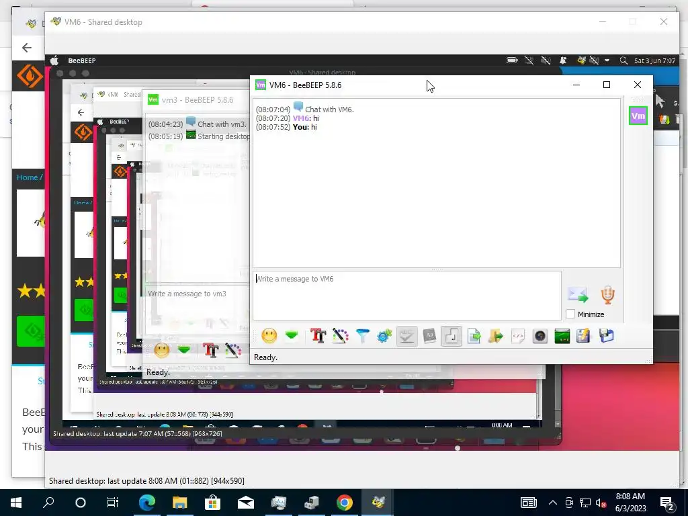Show hidden tray icons with the taskbar chevron
The height and width of the screenshot is (516, 688).
pyautogui.click(x=553, y=503)
